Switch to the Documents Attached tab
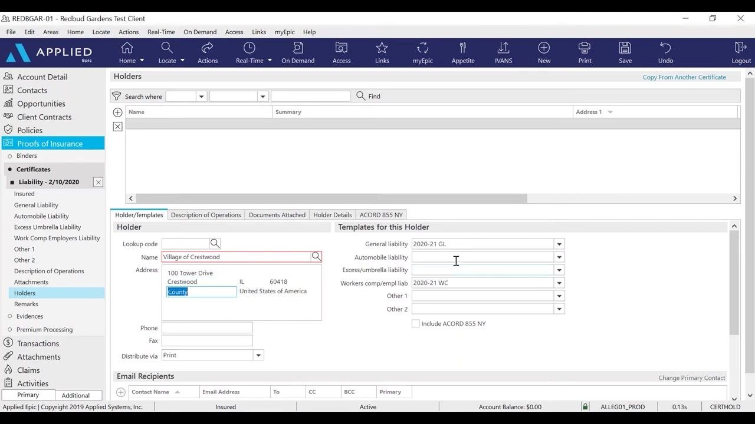 [277, 215]
